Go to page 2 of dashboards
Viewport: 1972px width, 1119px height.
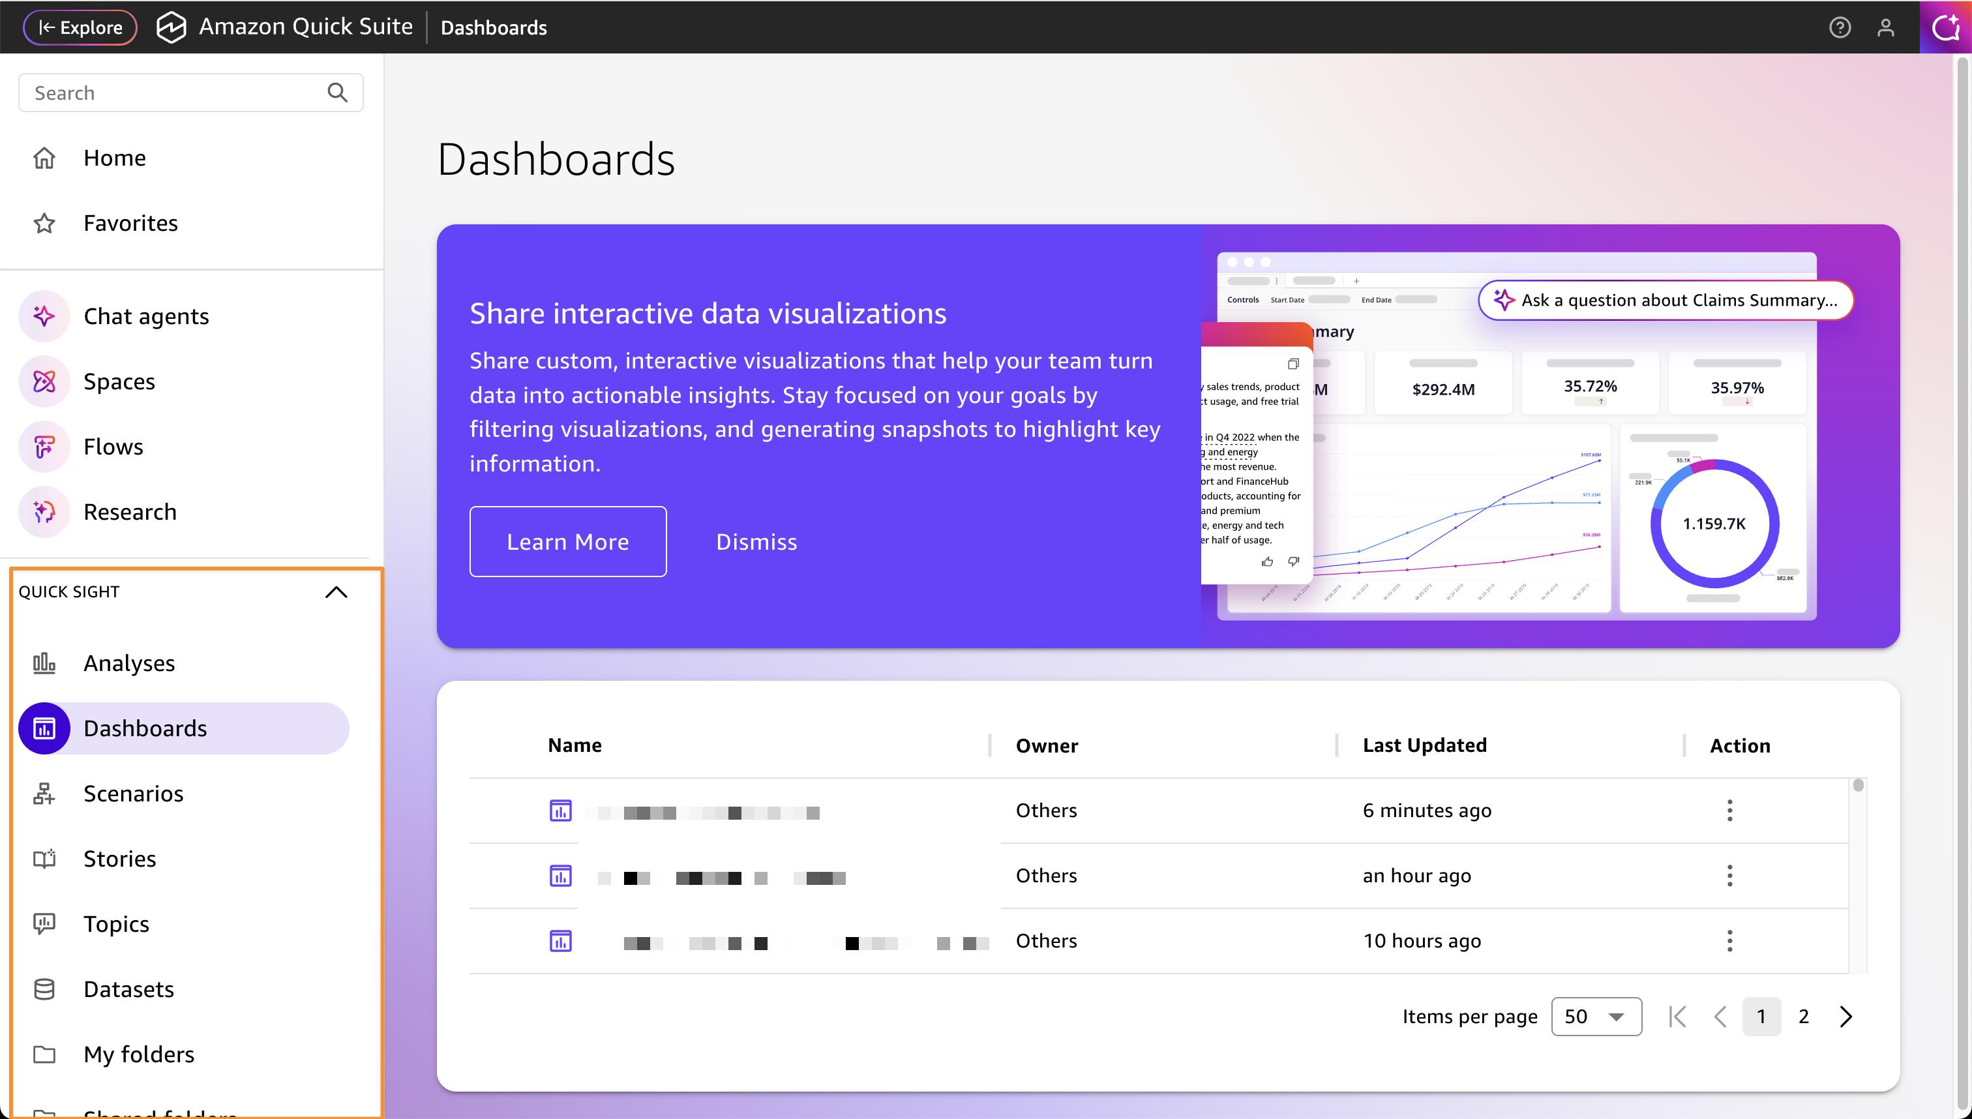[x=1803, y=1017]
